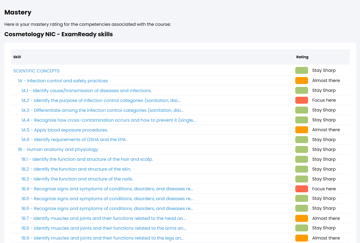Open skill 1B.1 structure of hair and scalp
This screenshot has height=243, width=360.
coord(87,160)
